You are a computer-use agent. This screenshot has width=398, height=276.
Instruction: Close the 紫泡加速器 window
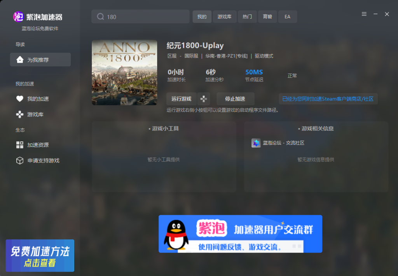coord(387,14)
